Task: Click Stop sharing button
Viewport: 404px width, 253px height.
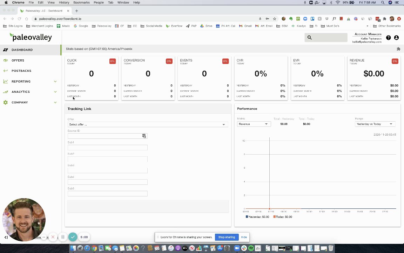Action: click(227, 237)
